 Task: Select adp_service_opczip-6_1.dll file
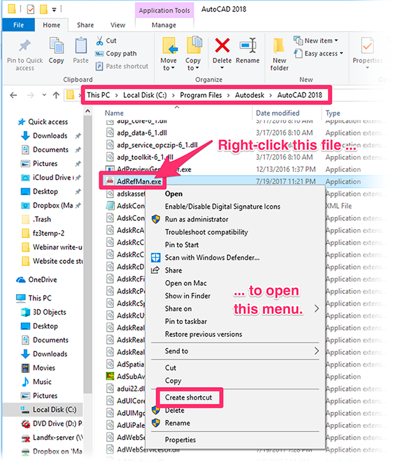[157, 145]
